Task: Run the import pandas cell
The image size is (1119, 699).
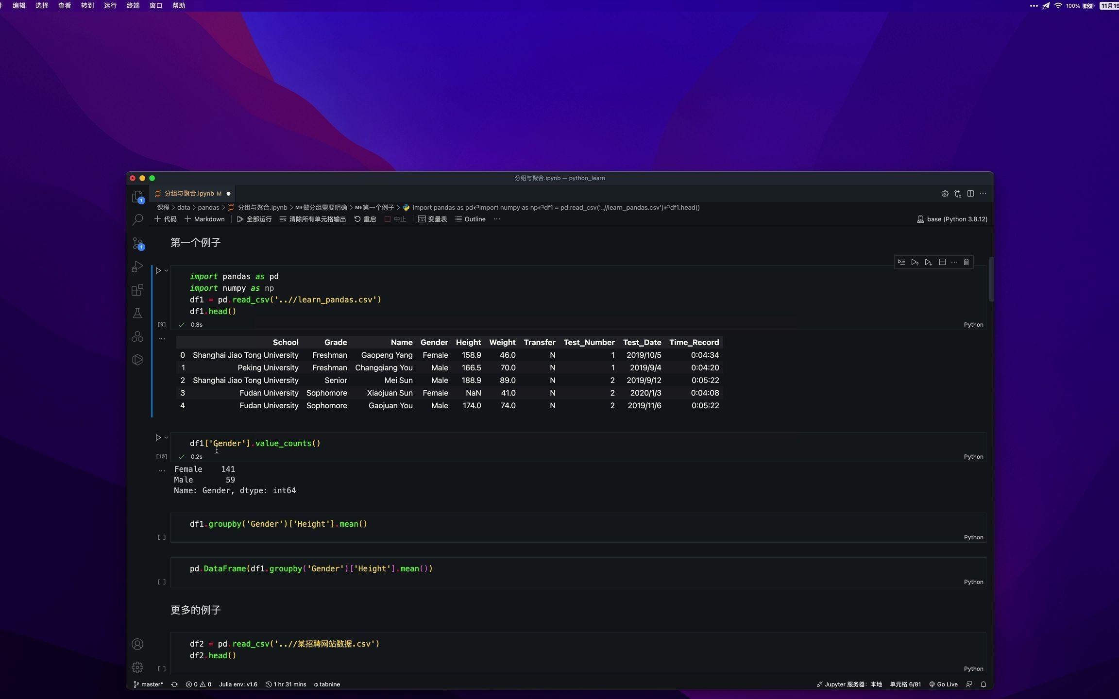Action: [158, 270]
